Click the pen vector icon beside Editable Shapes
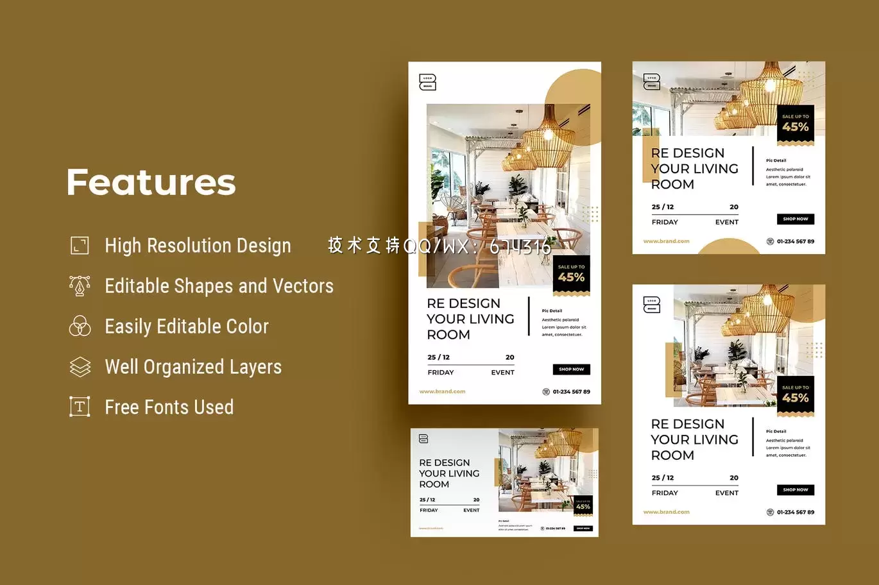The width and height of the screenshot is (879, 585). pyautogui.click(x=80, y=285)
